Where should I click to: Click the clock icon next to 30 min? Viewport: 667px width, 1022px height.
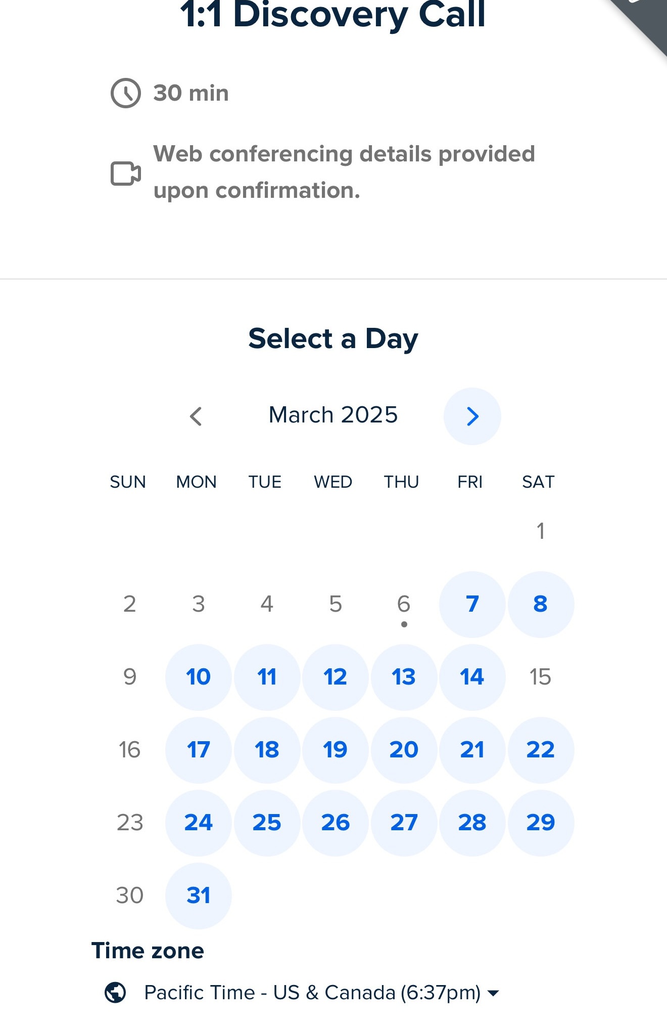click(x=125, y=93)
